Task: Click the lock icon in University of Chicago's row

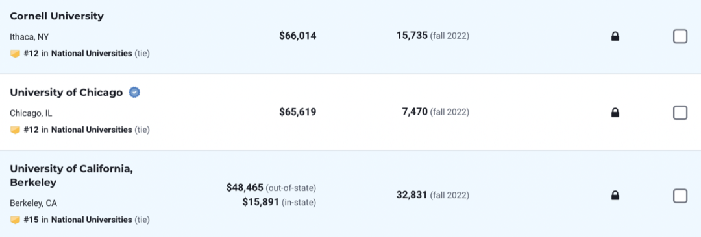Action: tap(615, 113)
